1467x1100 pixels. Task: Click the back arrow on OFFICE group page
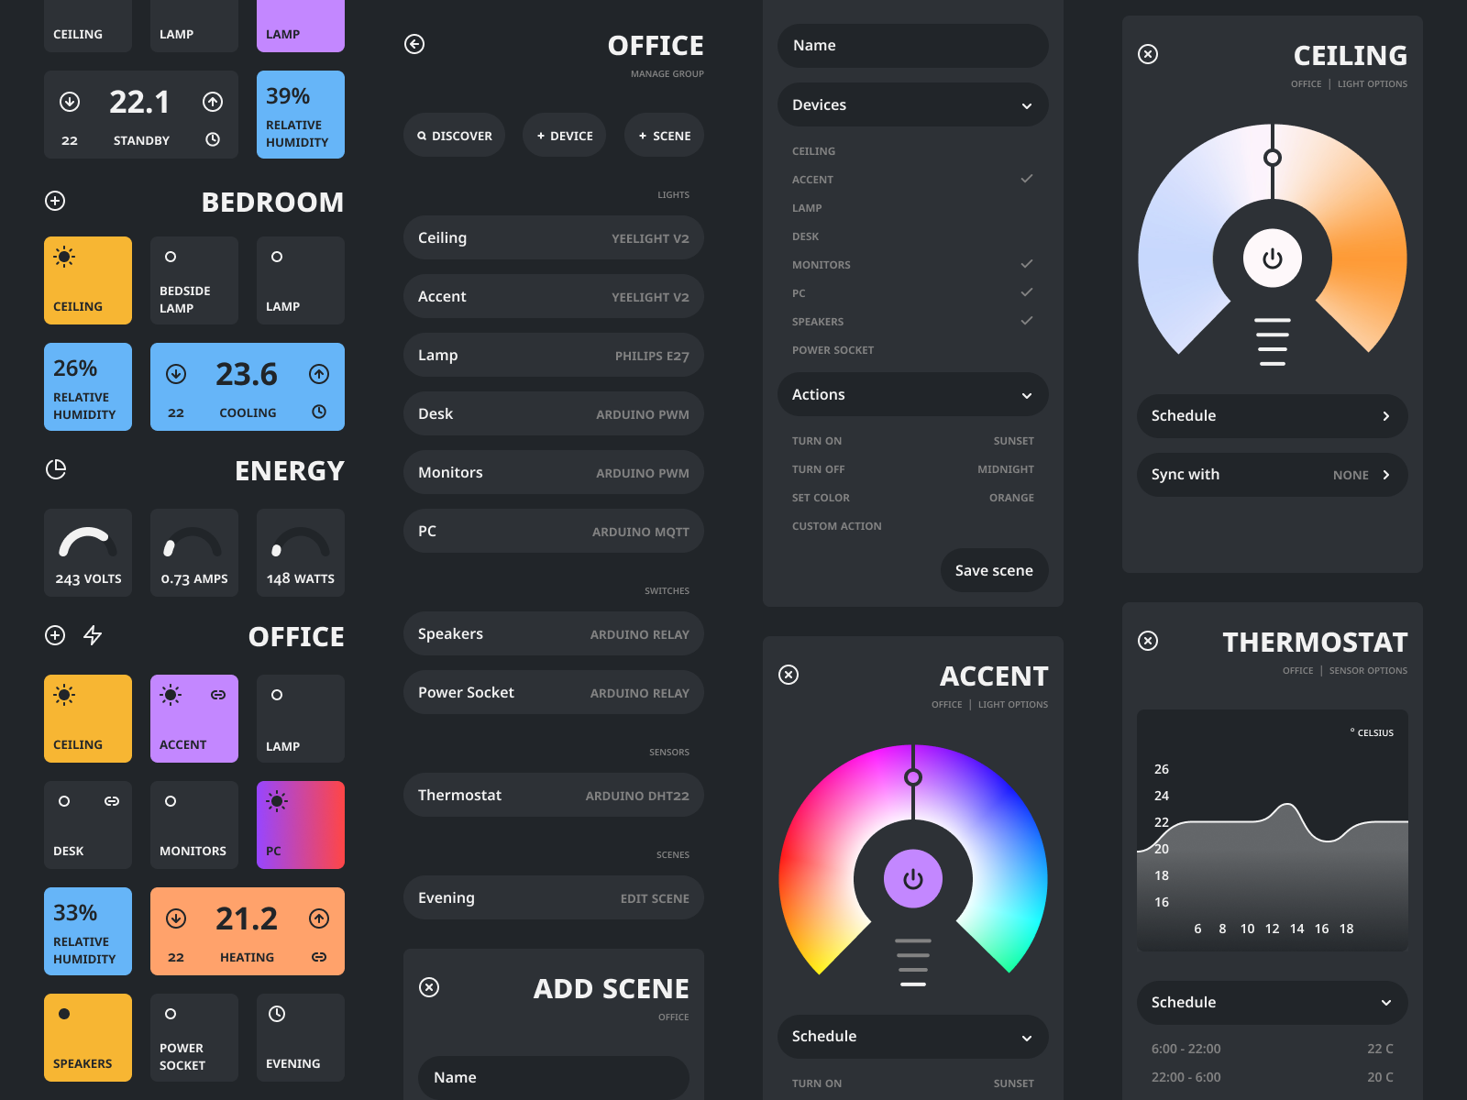(414, 43)
